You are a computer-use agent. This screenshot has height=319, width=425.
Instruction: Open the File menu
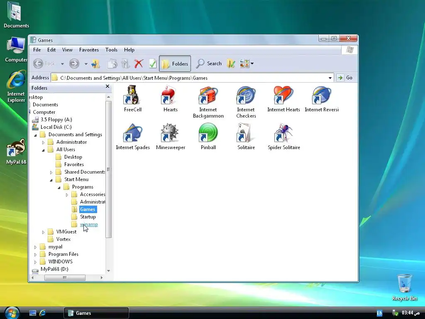[x=37, y=50]
